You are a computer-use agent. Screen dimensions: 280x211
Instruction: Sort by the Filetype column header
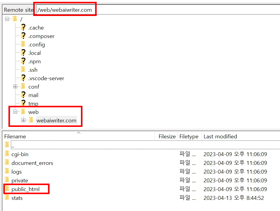[189, 136]
